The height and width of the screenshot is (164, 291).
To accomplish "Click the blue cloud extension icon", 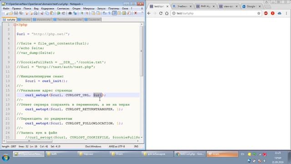I will click(x=280, y=13).
